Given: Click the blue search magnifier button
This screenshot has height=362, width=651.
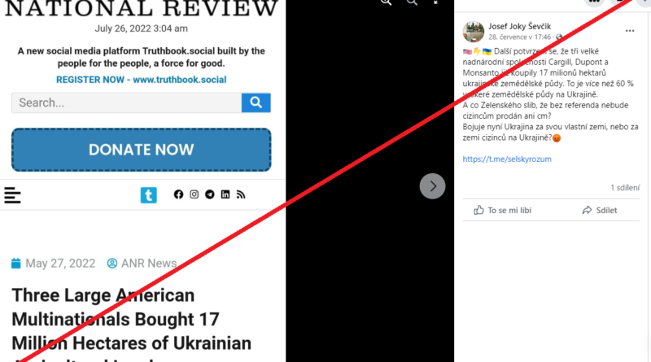Looking at the screenshot, I should click(256, 102).
